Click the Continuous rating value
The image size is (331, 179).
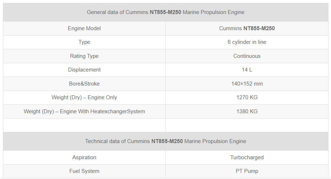pyautogui.click(x=247, y=56)
